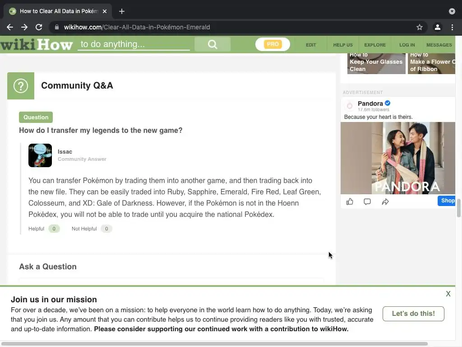Viewport: 462px width, 347px height.
Task: Open a new tab with the plus icon
Action: click(x=122, y=11)
